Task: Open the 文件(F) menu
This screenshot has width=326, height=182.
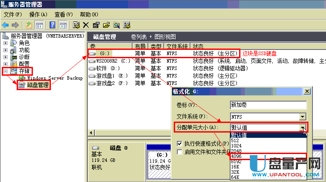Action: point(13,14)
